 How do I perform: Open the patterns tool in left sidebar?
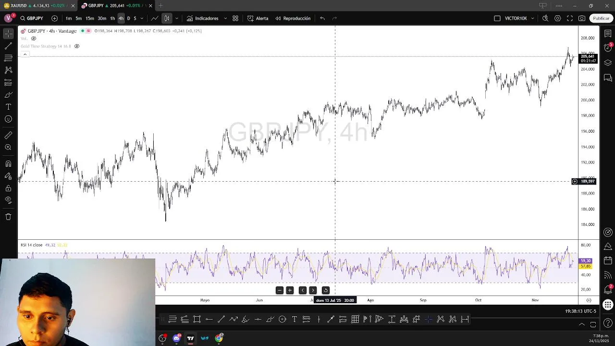[x=8, y=70]
